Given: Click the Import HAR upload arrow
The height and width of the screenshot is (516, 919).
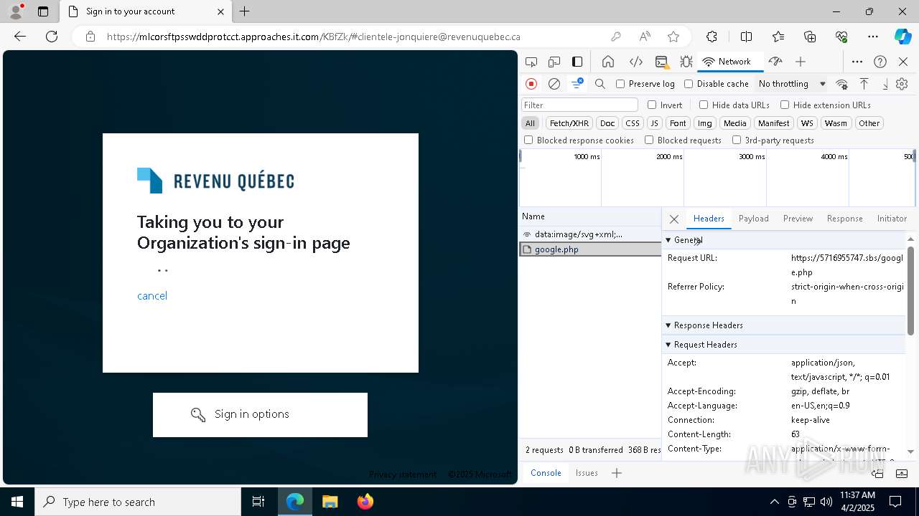Looking at the screenshot, I should 864,84.
